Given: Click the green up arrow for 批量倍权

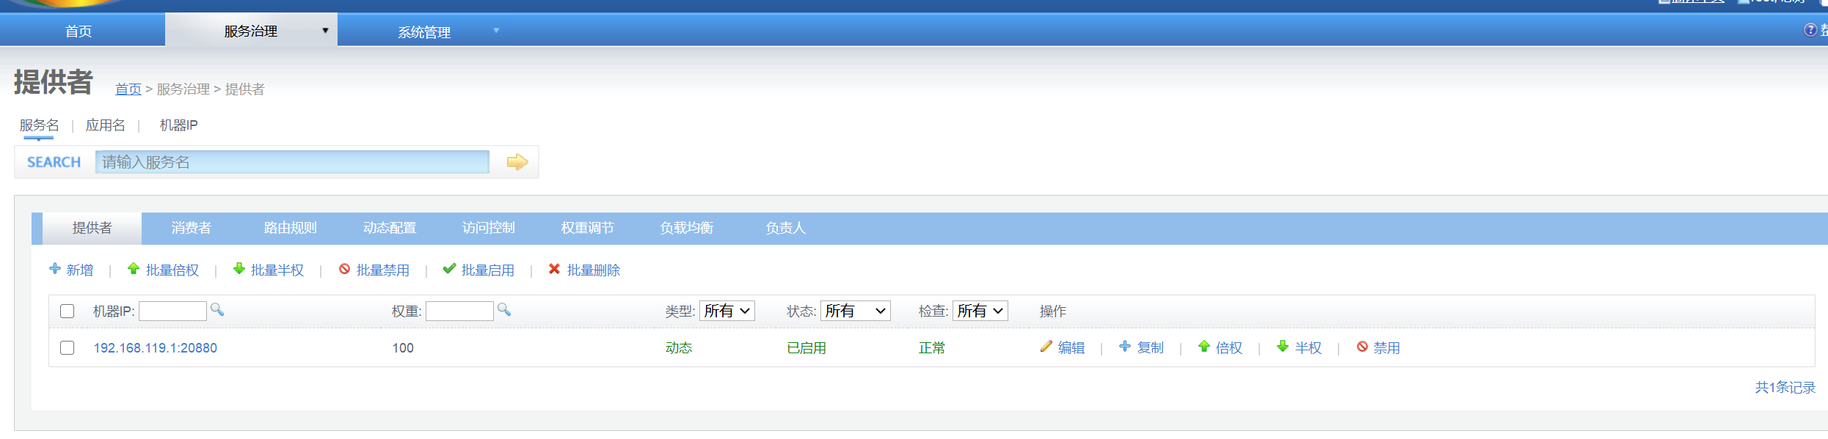Looking at the screenshot, I should coord(134,269).
